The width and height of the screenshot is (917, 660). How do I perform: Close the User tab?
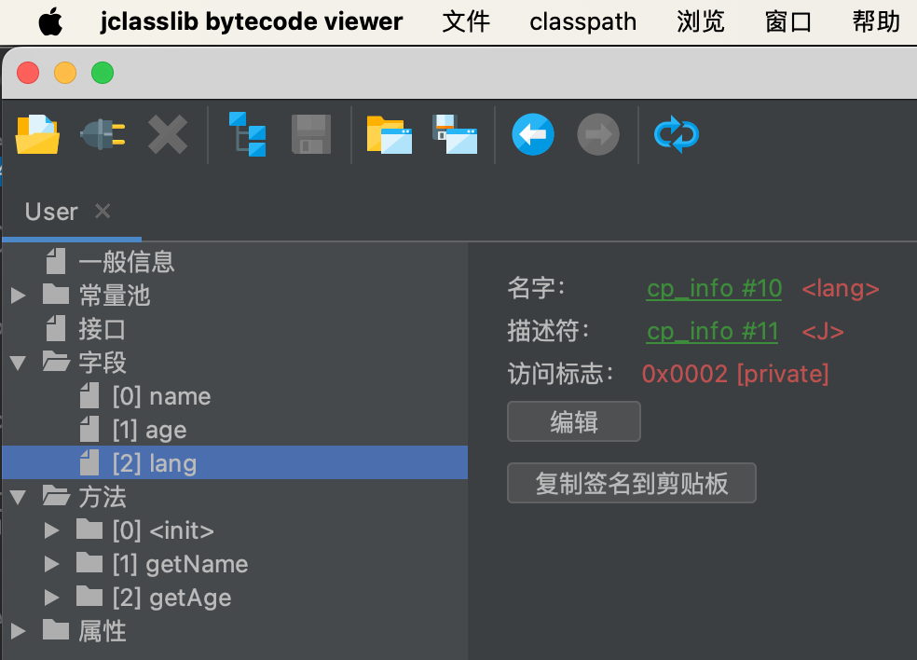click(x=103, y=212)
